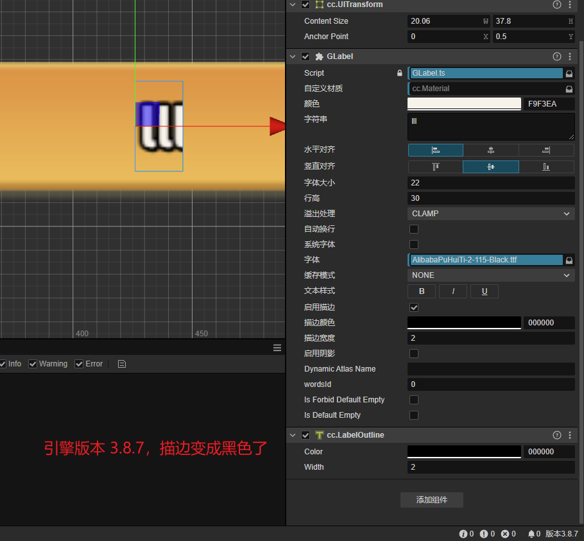Click Content Size height field 37.8

click(533, 21)
